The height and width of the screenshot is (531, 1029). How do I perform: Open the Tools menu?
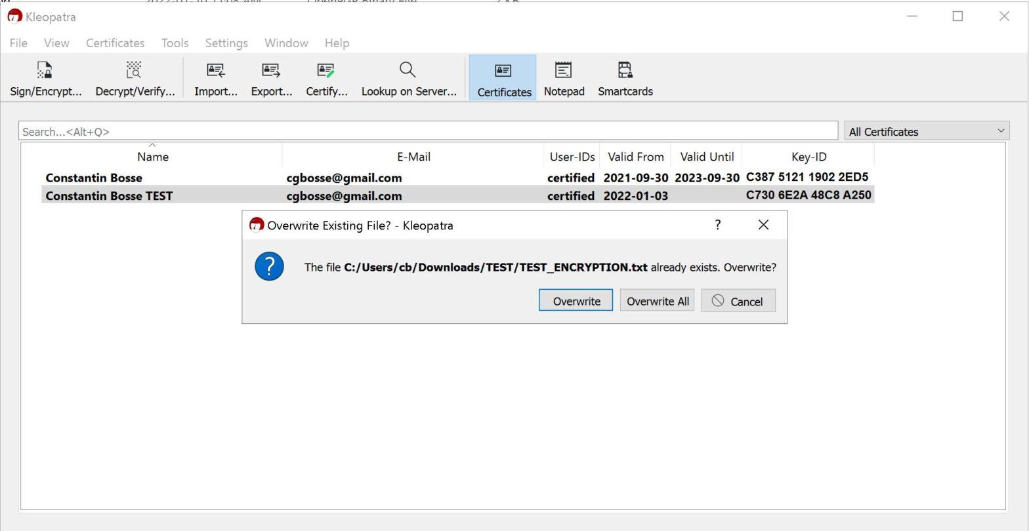click(175, 43)
